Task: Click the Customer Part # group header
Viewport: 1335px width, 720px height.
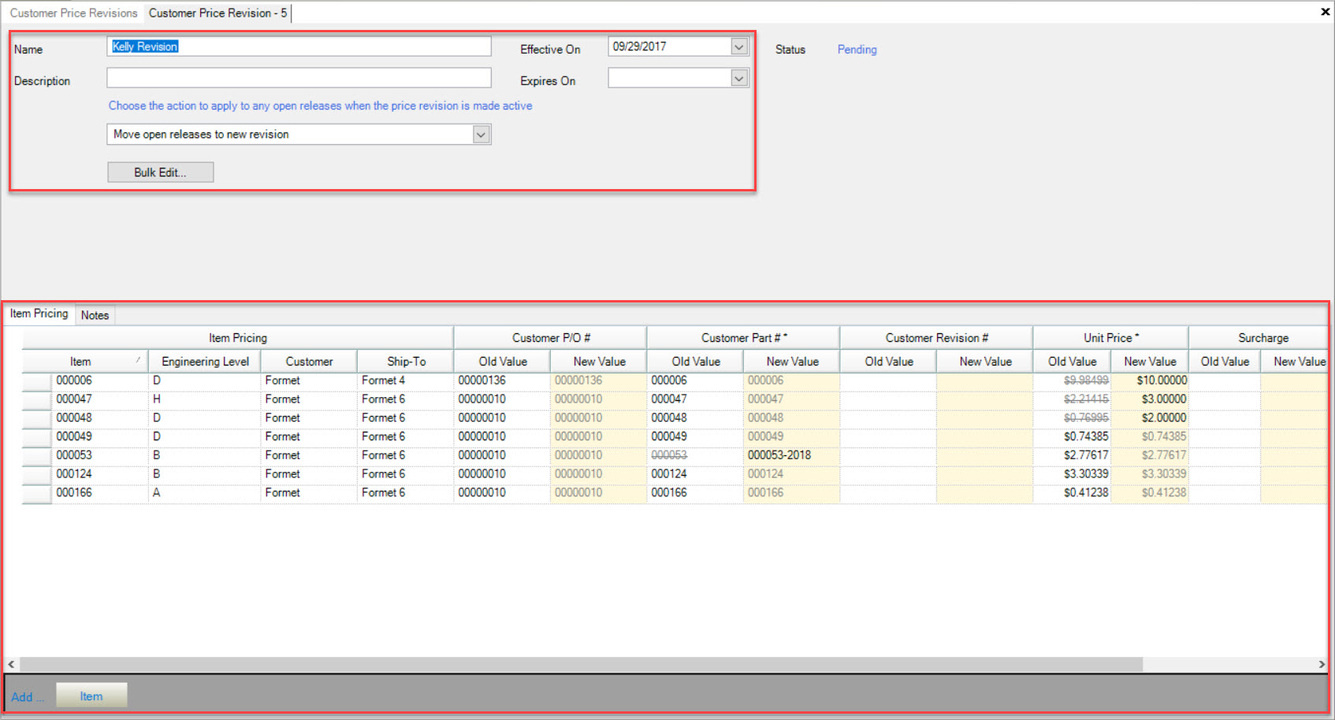Action: click(x=743, y=338)
